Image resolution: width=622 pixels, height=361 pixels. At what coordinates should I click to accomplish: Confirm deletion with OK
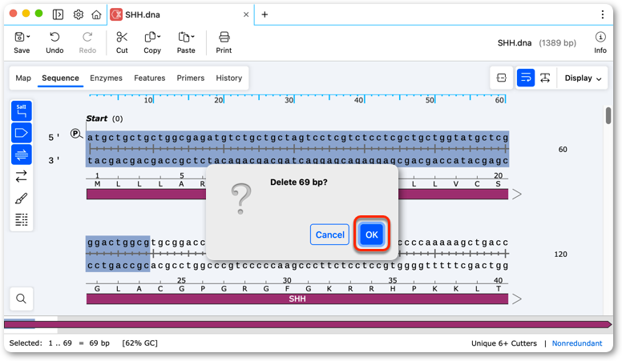372,235
